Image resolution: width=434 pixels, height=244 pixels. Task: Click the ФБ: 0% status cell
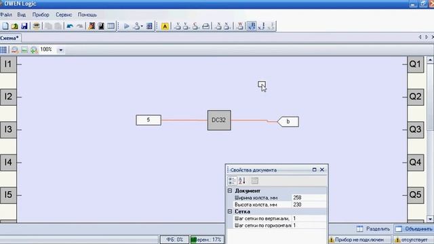(174, 239)
